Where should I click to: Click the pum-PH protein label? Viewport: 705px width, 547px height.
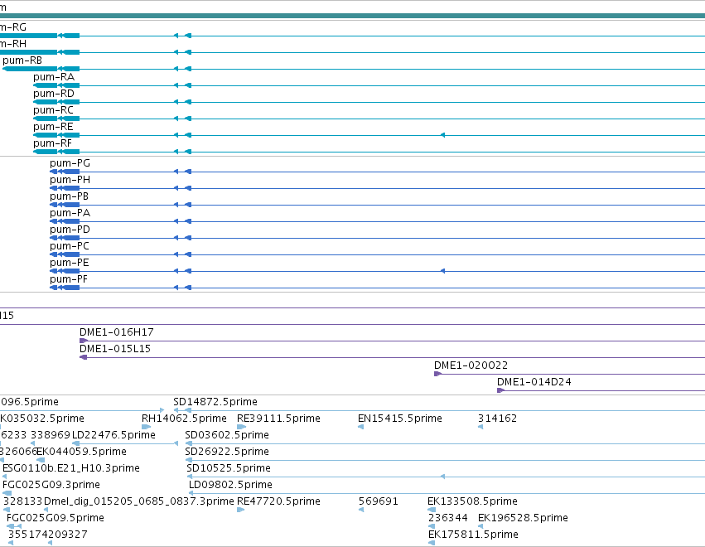[x=70, y=180]
